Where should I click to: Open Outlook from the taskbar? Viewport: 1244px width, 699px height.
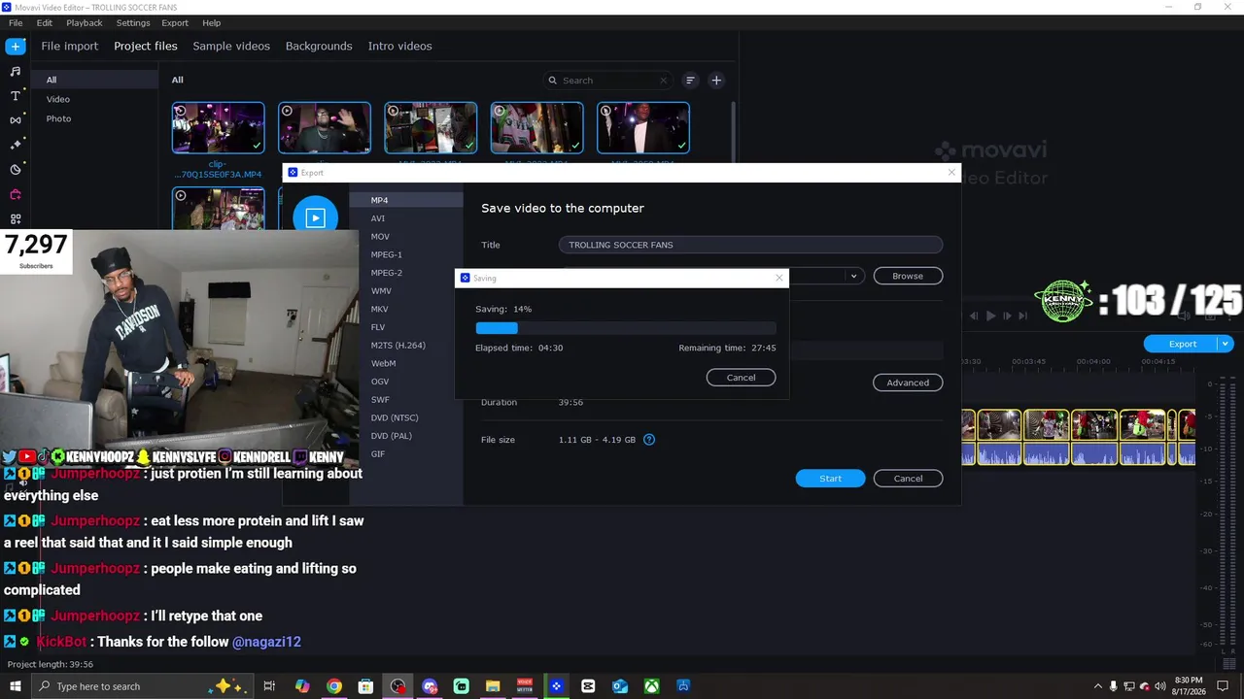620,686
